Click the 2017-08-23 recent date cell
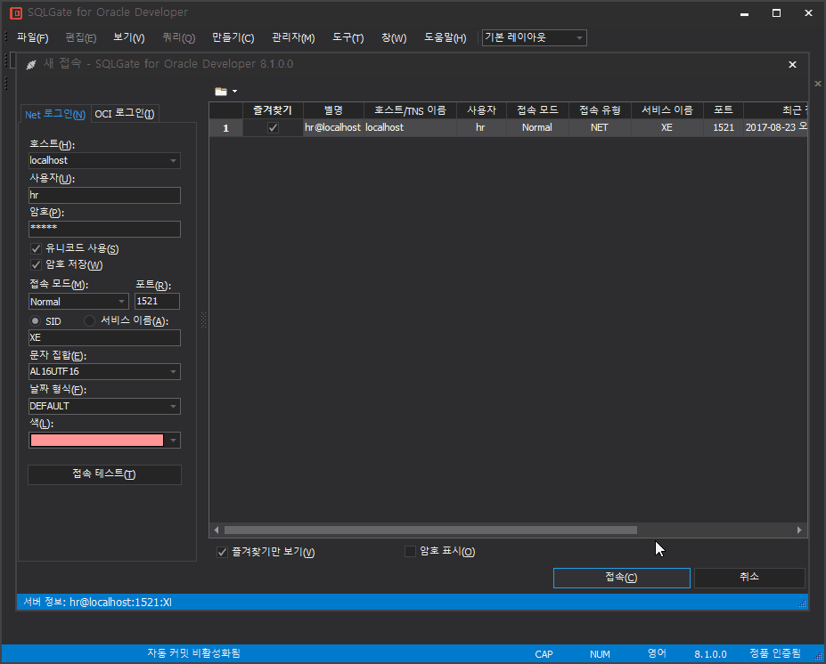826x664 pixels. coord(775,128)
